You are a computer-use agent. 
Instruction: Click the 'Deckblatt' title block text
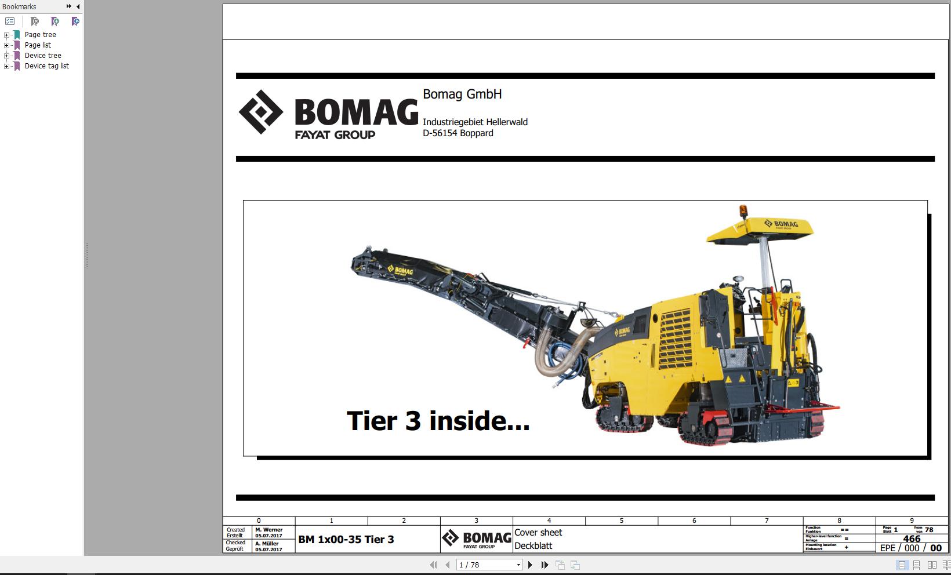pos(533,546)
